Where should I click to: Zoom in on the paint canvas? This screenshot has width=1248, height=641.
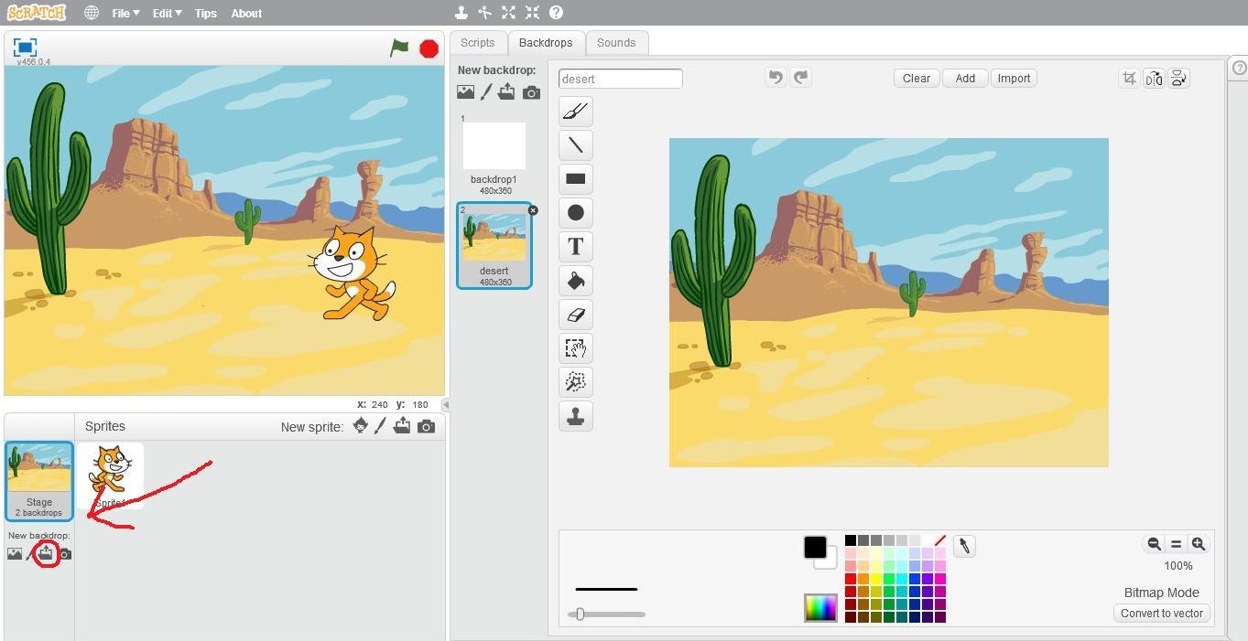point(1198,544)
